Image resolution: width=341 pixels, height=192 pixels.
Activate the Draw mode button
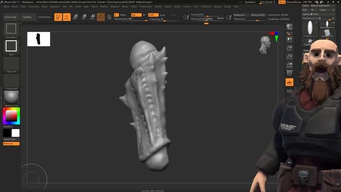[x=67, y=17]
